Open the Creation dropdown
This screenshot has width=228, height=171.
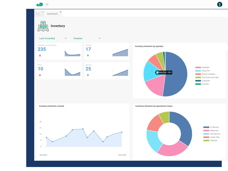tap(100, 38)
